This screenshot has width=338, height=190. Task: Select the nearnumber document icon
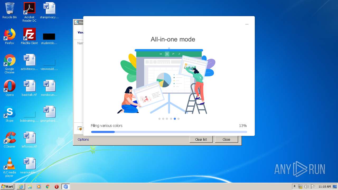click(29, 166)
